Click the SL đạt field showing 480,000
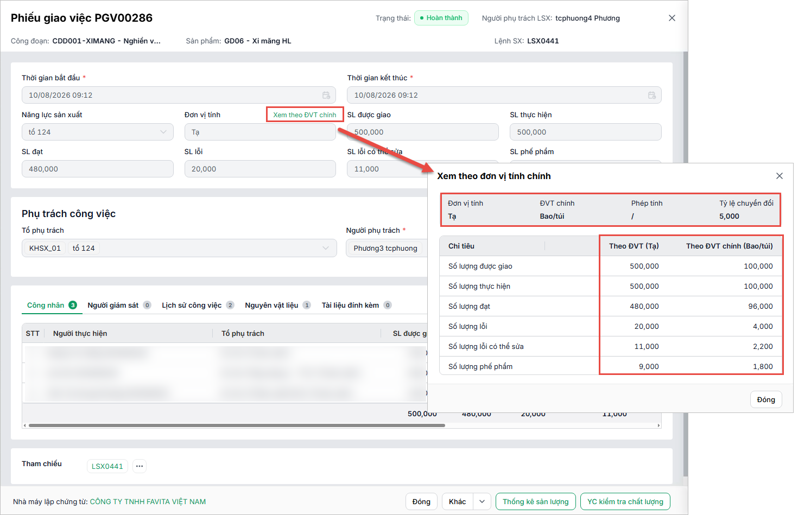 pos(98,169)
